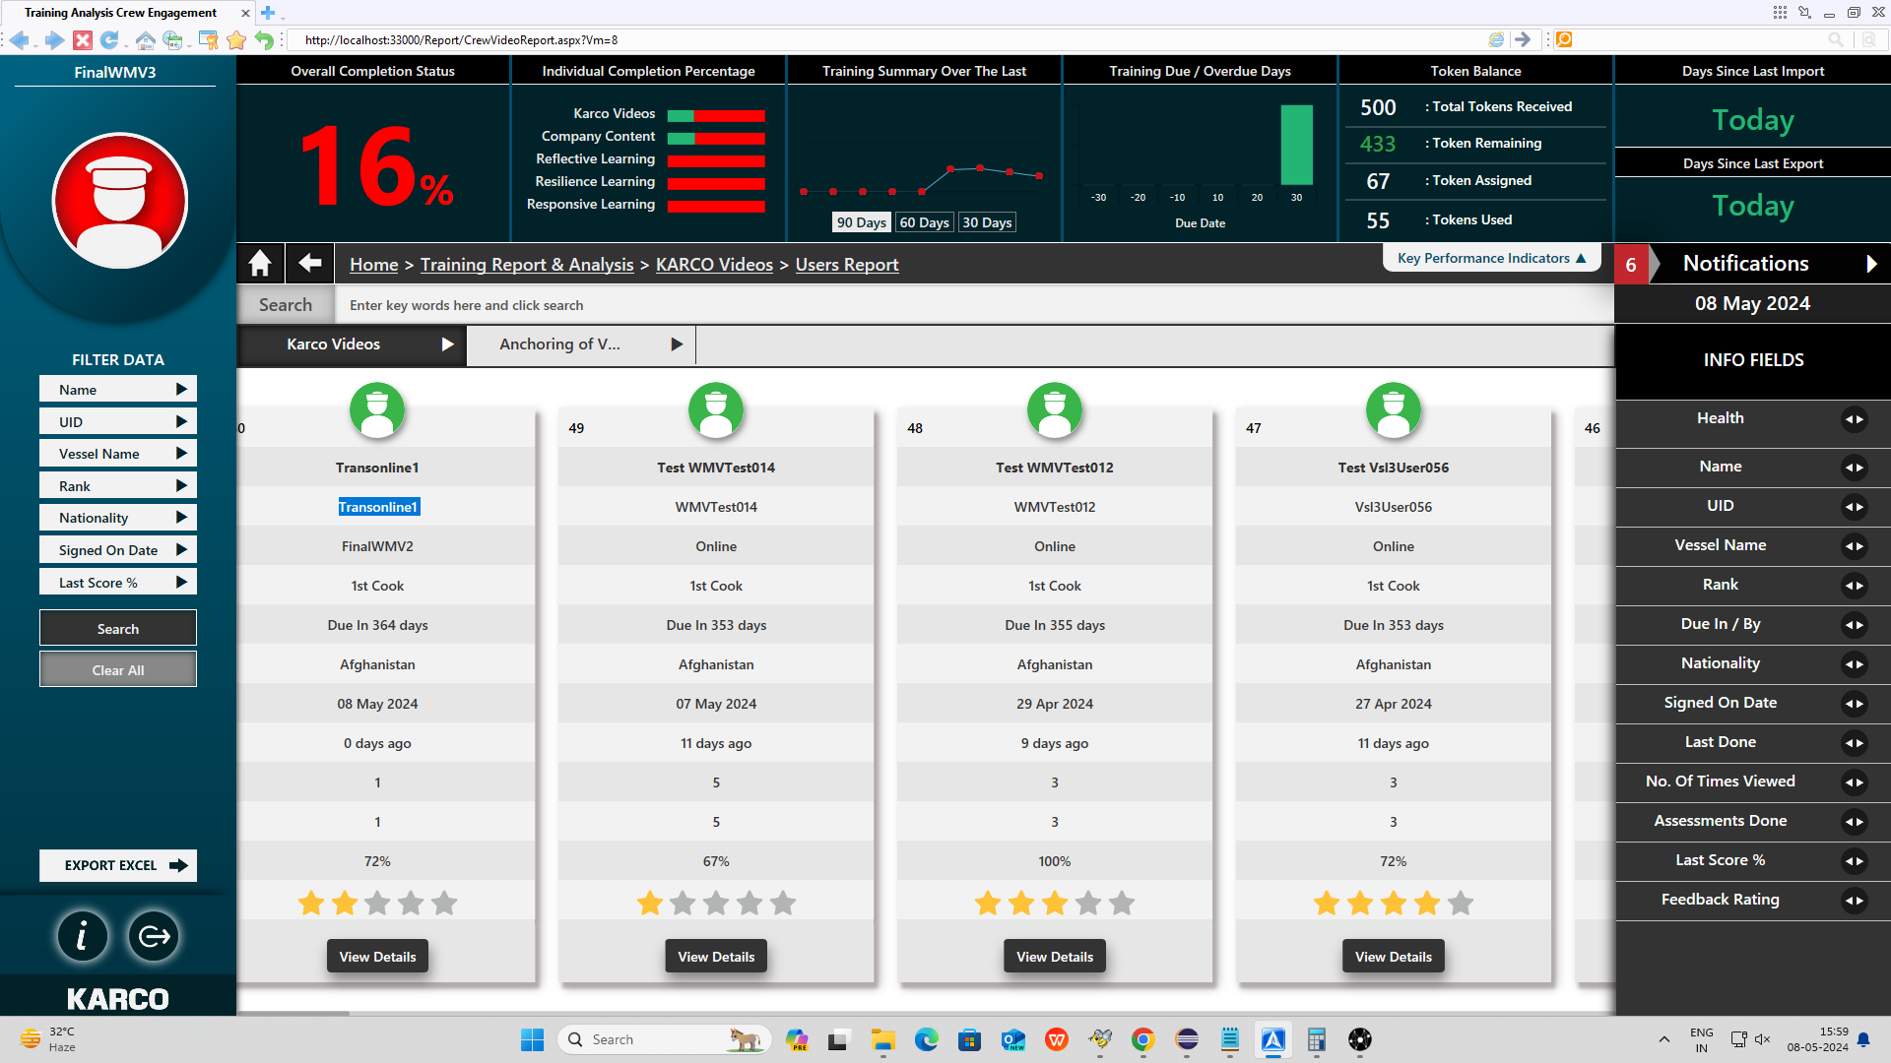Image resolution: width=1891 pixels, height=1063 pixels.
Task: Click the Karco Videos completion bar
Action: click(716, 115)
